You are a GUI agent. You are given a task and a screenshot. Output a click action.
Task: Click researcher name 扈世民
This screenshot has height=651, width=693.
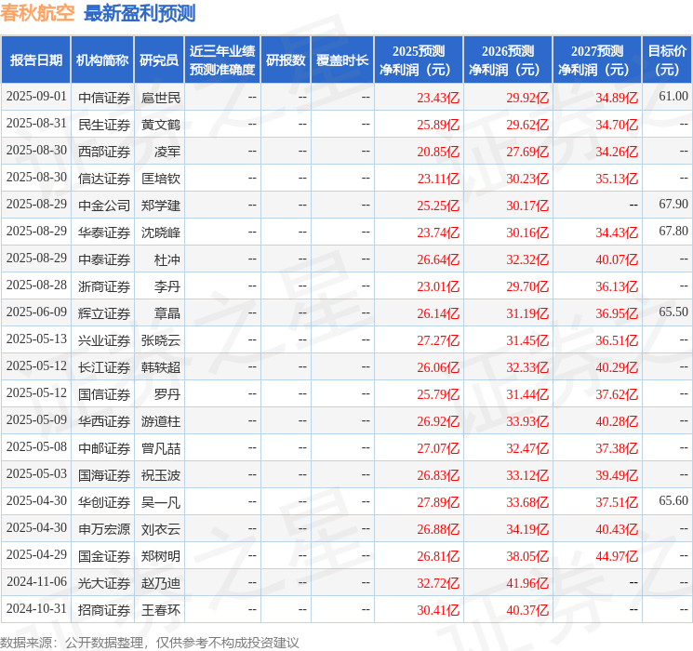161,98
